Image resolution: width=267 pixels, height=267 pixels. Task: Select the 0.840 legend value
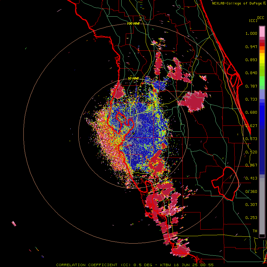coord(251,73)
